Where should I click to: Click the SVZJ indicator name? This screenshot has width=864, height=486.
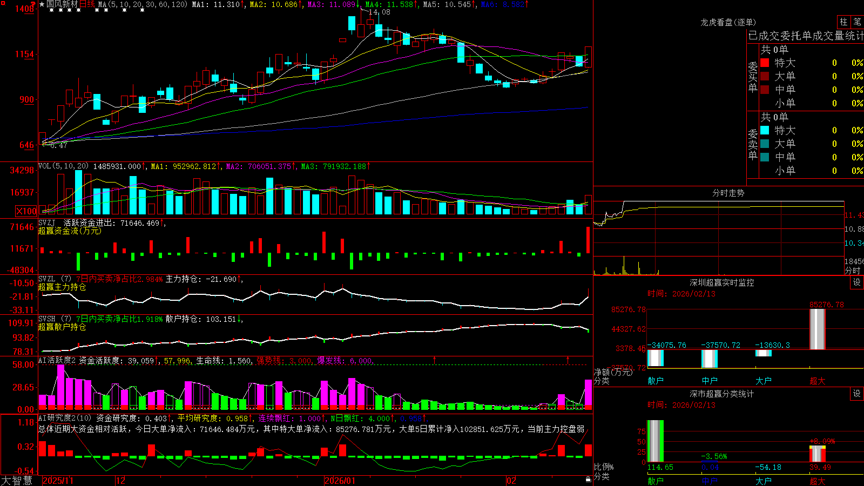(47, 223)
